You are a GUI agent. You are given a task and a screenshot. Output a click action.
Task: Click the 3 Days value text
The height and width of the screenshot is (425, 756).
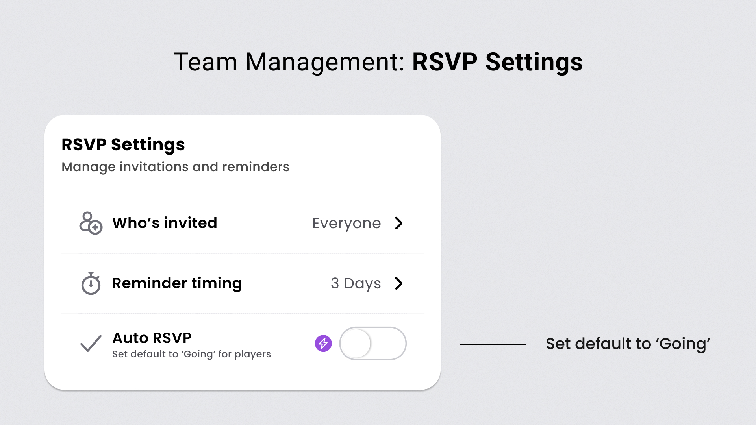tap(356, 283)
